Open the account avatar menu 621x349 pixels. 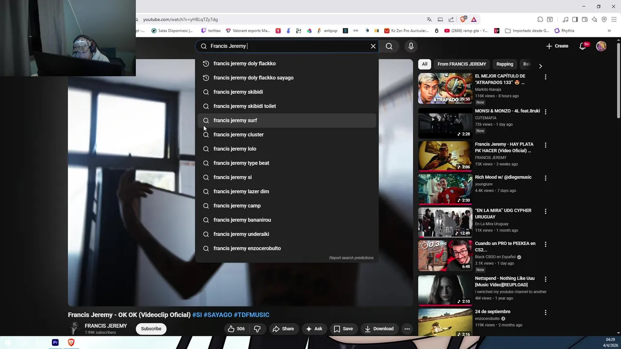click(x=601, y=46)
